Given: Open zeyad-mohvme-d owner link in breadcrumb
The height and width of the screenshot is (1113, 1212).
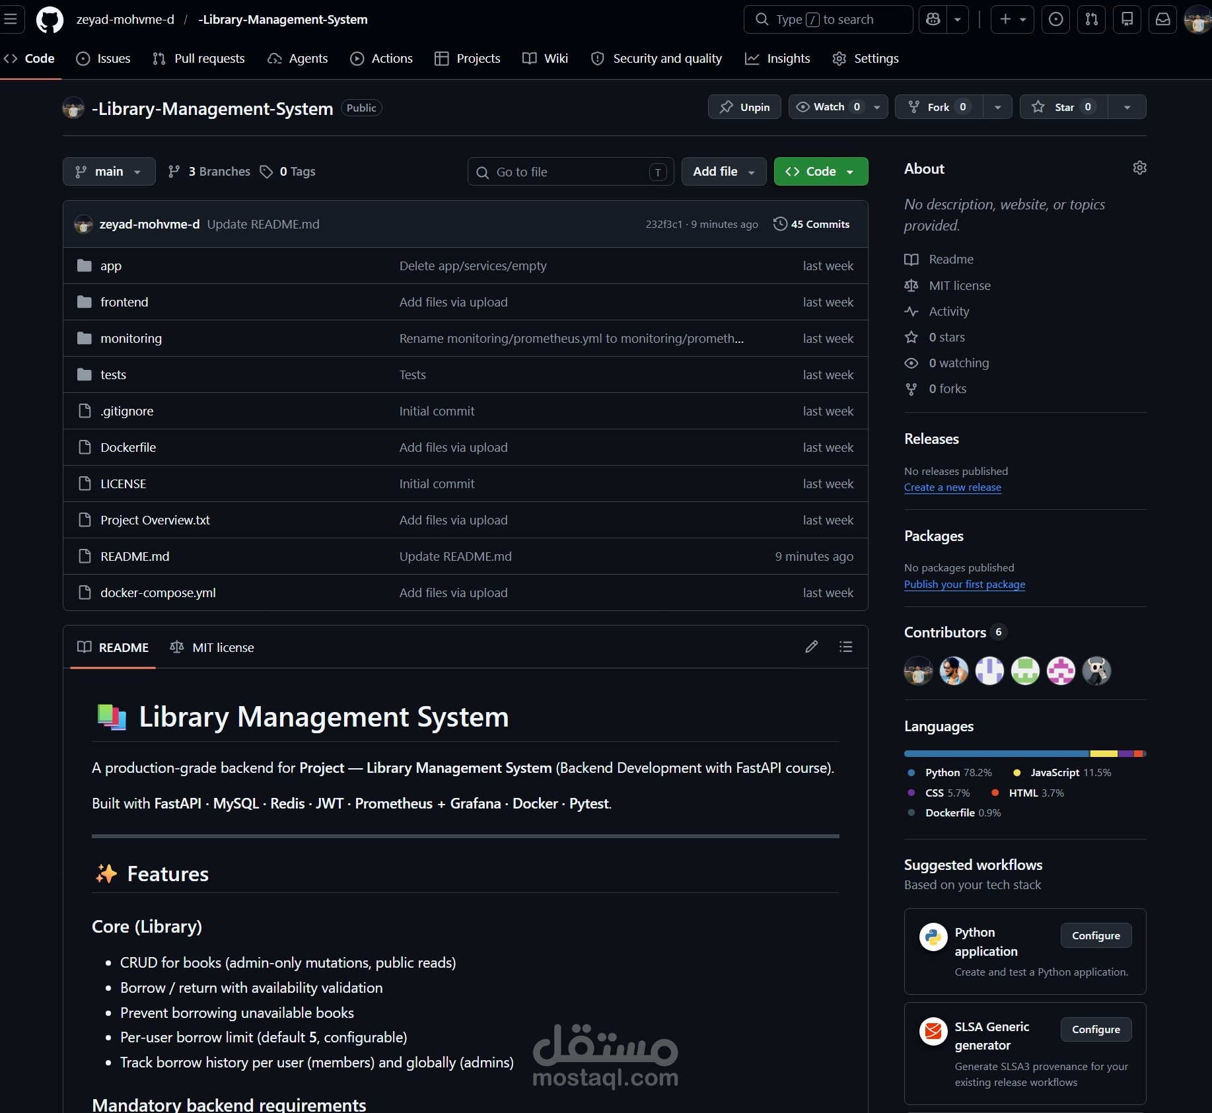Looking at the screenshot, I should (x=125, y=20).
